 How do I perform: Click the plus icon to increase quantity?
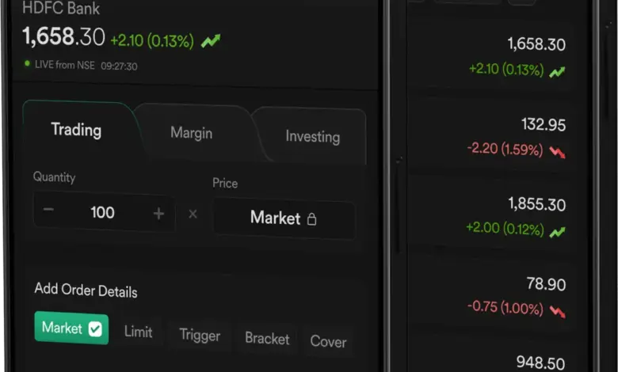tap(158, 213)
